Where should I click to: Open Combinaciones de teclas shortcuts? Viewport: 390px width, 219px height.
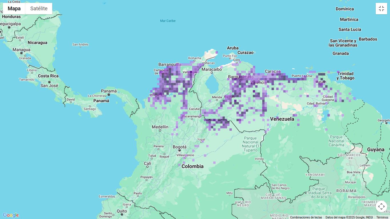pos(306,217)
